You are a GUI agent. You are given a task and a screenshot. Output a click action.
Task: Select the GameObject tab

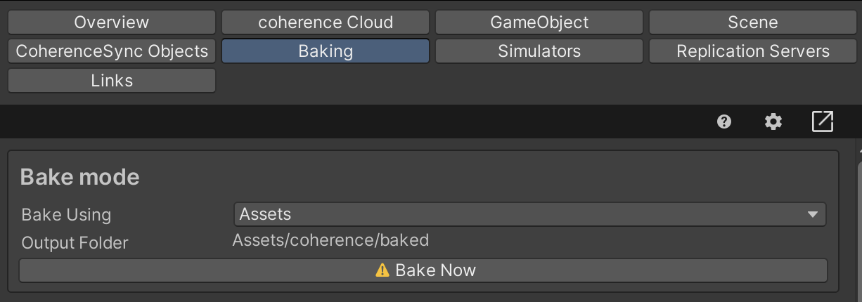tap(539, 22)
